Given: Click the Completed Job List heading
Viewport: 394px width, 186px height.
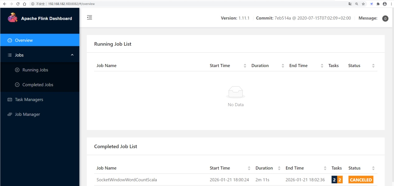Looking at the screenshot, I should coord(115,147).
